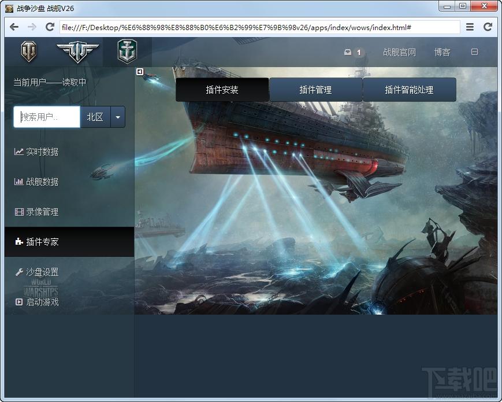502x402 pixels.
Task: Click the right-side refresh icon
Action: tap(488, 27)
